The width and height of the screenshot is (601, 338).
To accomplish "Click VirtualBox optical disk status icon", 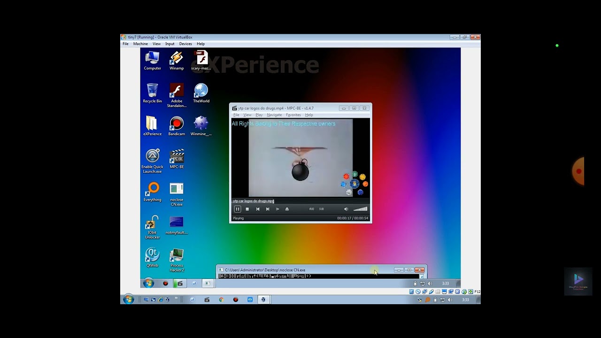I will pyautogui.click(x=418, y=292).
